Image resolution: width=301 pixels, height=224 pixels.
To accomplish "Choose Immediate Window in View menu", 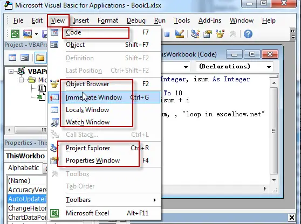I will pyautogui.click(x=104, y=97).
